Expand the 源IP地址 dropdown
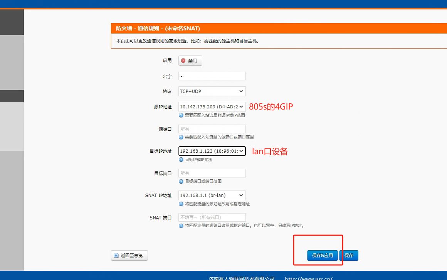 [212, 107]
